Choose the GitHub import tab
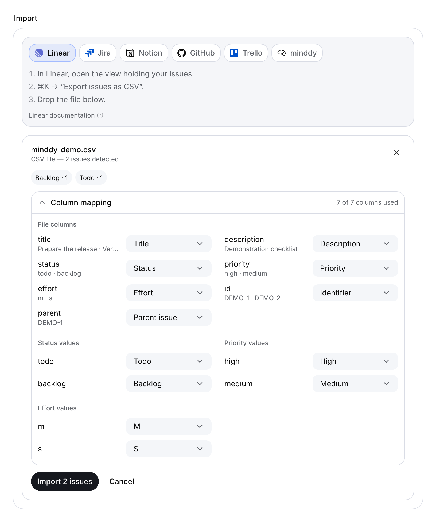 coord(196,53)
